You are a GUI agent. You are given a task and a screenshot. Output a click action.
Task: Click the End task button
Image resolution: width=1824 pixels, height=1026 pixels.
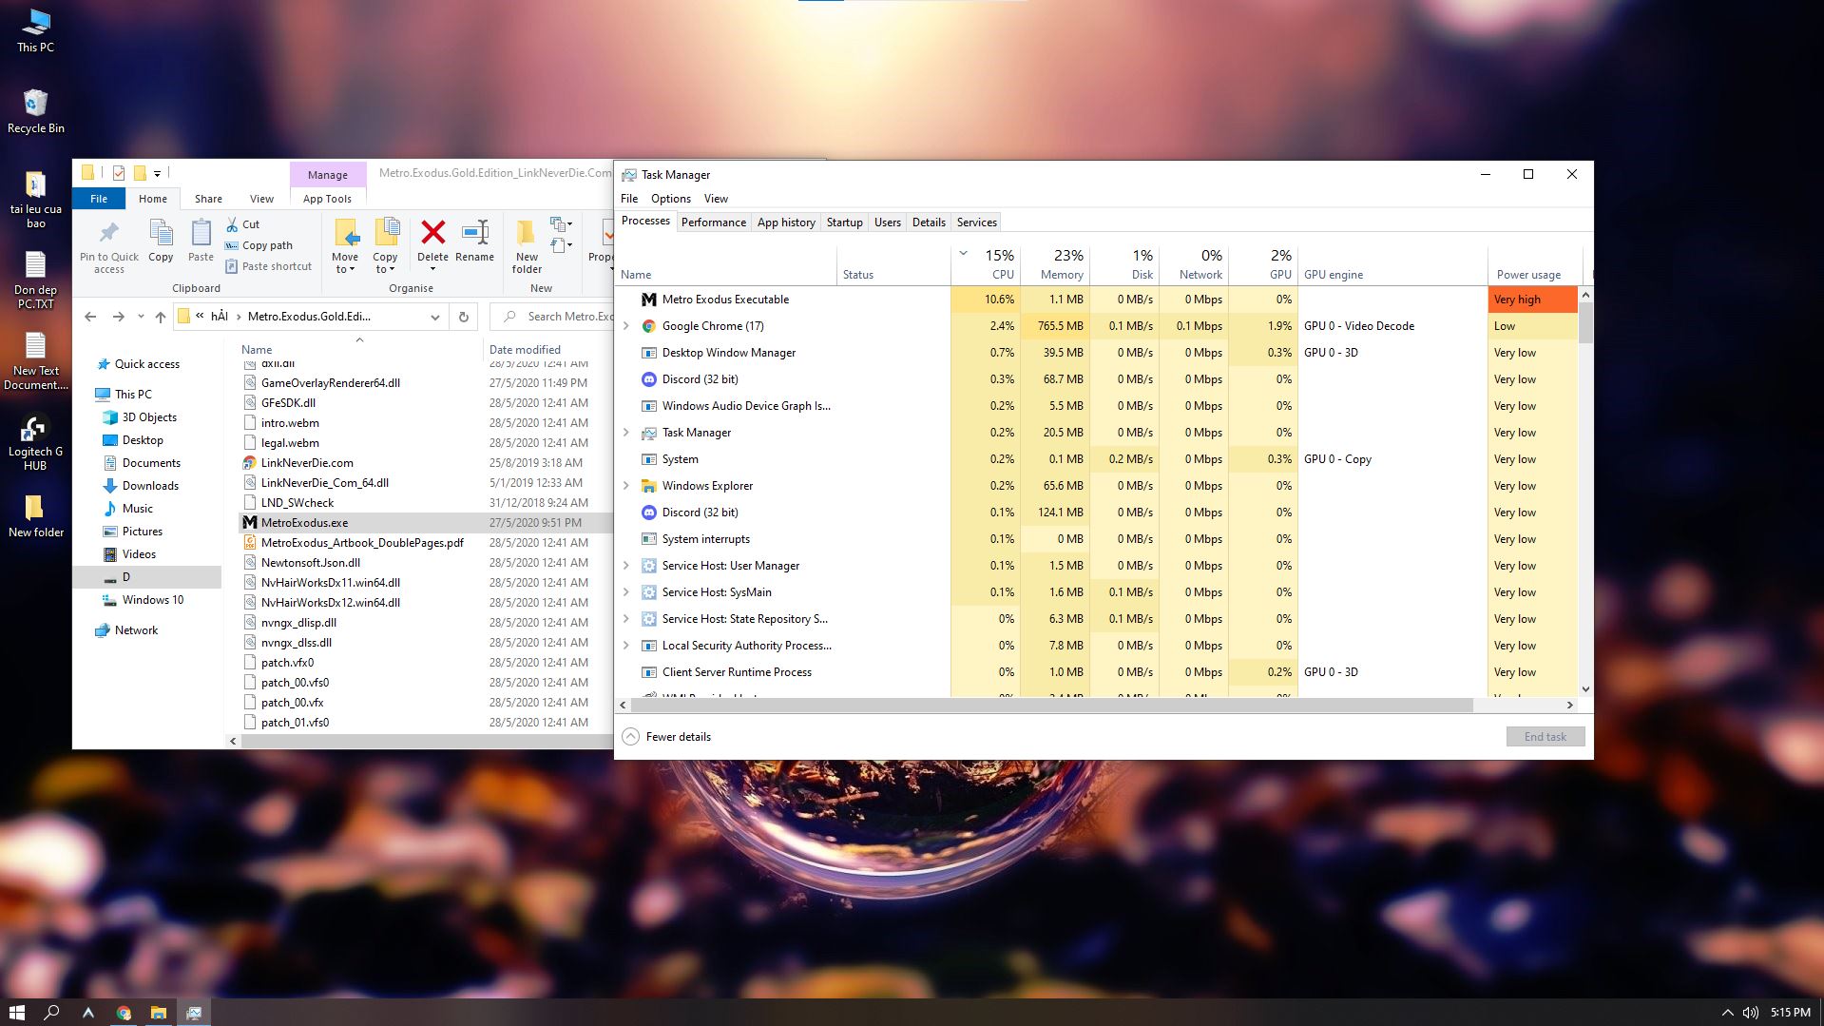(1545, 737)
